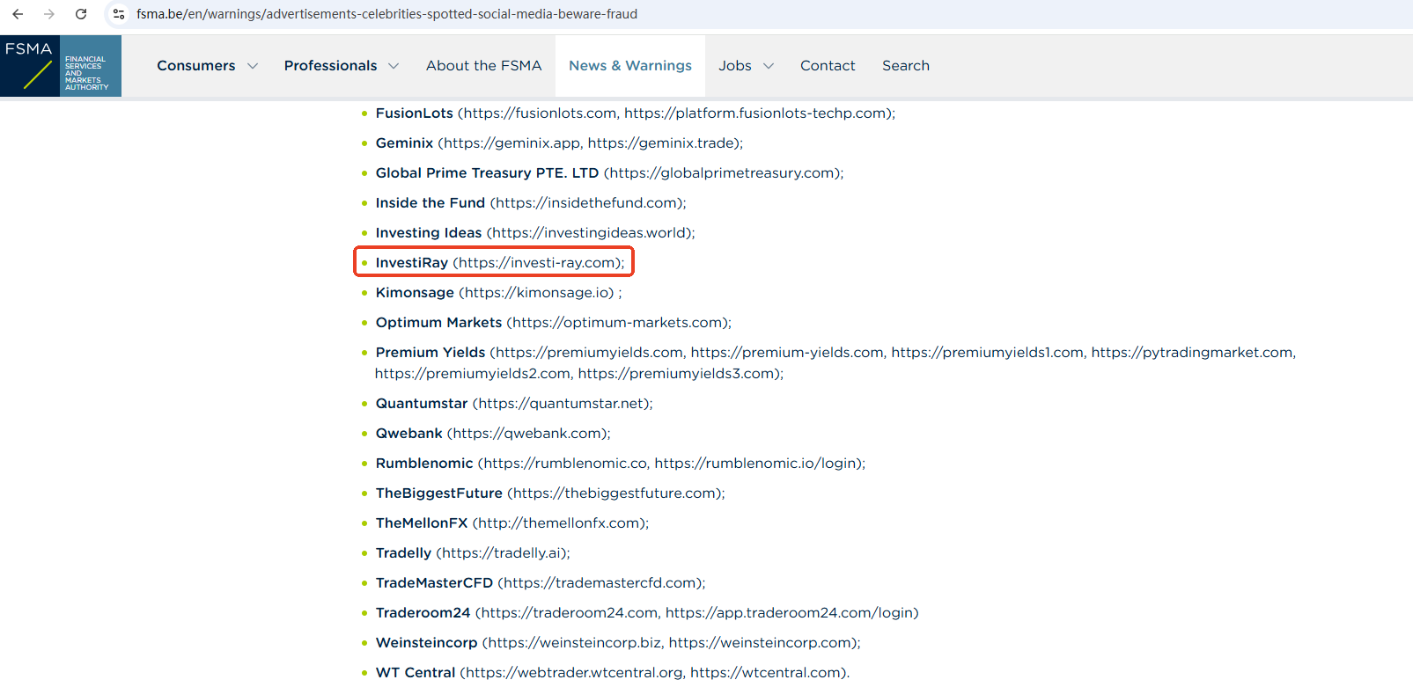
Task: Click the Premium Yields entry name
Action: pos(430,353)
